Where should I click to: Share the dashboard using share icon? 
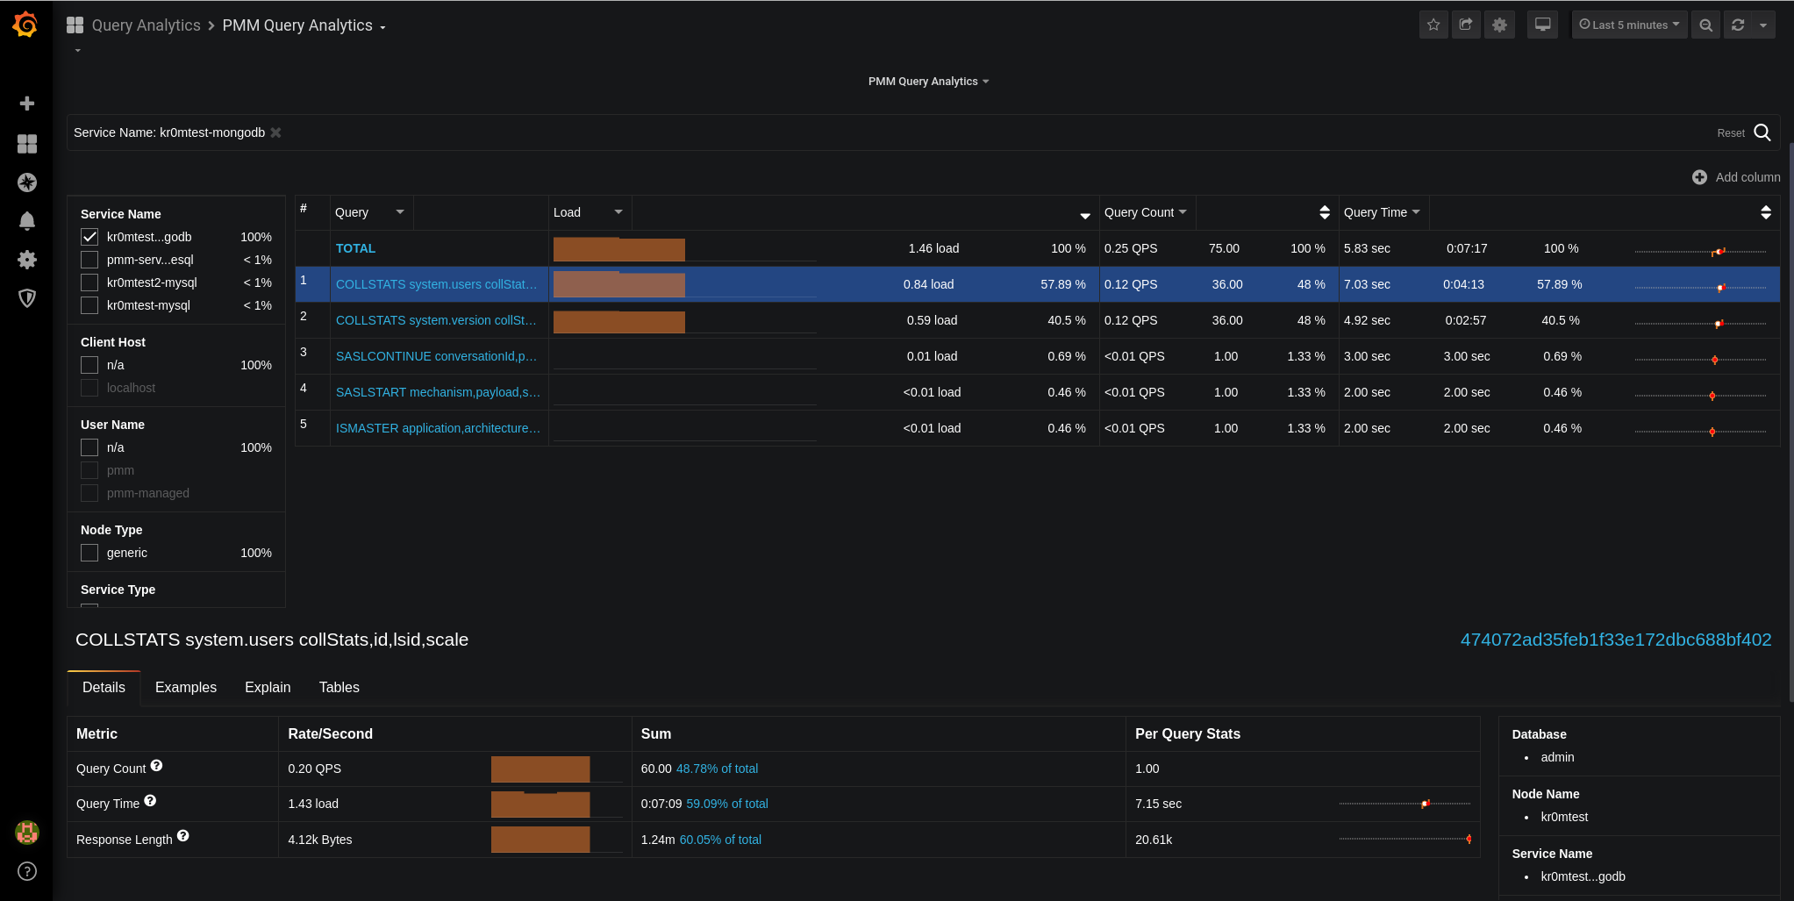tap(1466, 25)
